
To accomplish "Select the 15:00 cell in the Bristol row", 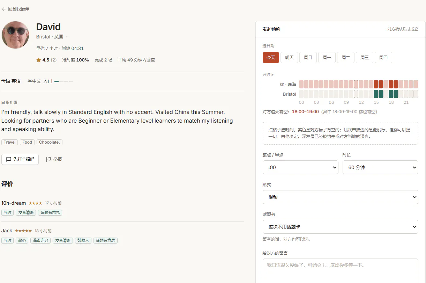I will click(x=376, y=94).
